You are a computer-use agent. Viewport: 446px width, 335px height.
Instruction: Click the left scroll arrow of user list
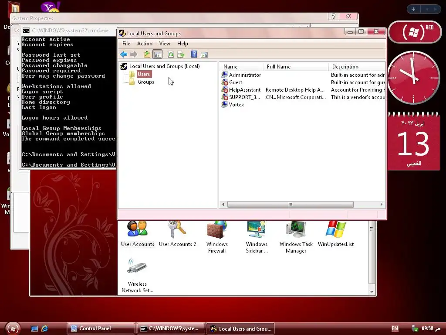click(223, 204)
